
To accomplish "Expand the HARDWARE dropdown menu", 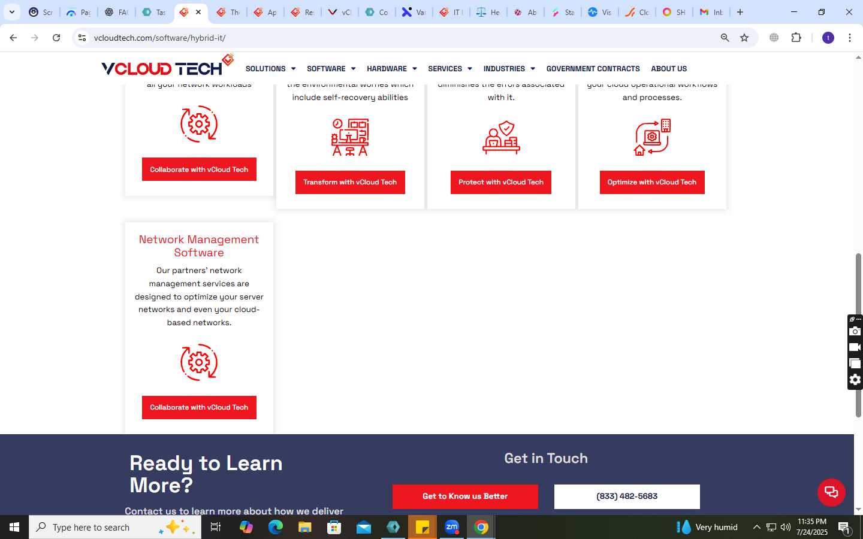I will (x=391, y=69).
